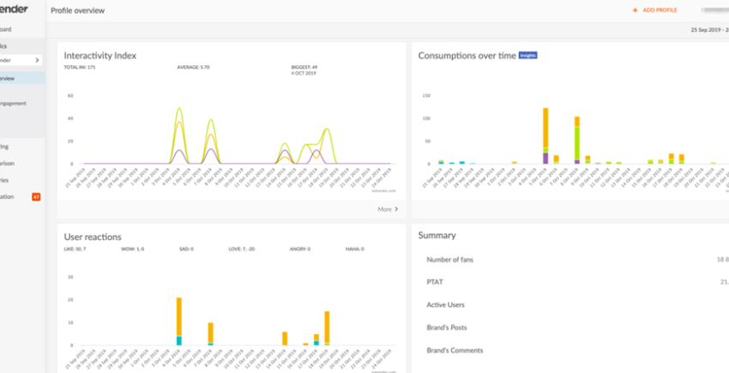Click the ANGRY: 0 stat
Image resolution: width=729 pixels, height=373 pixels.
(299, 250)
